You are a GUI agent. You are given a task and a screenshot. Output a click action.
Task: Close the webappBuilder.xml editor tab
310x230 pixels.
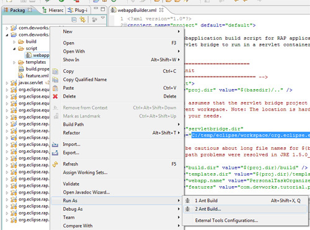tap(161, 10)
